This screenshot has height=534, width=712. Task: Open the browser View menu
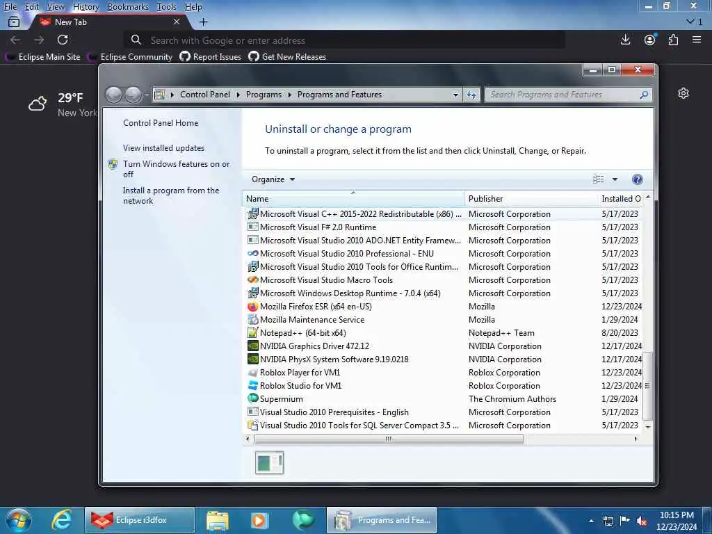(x=56, y=7)
